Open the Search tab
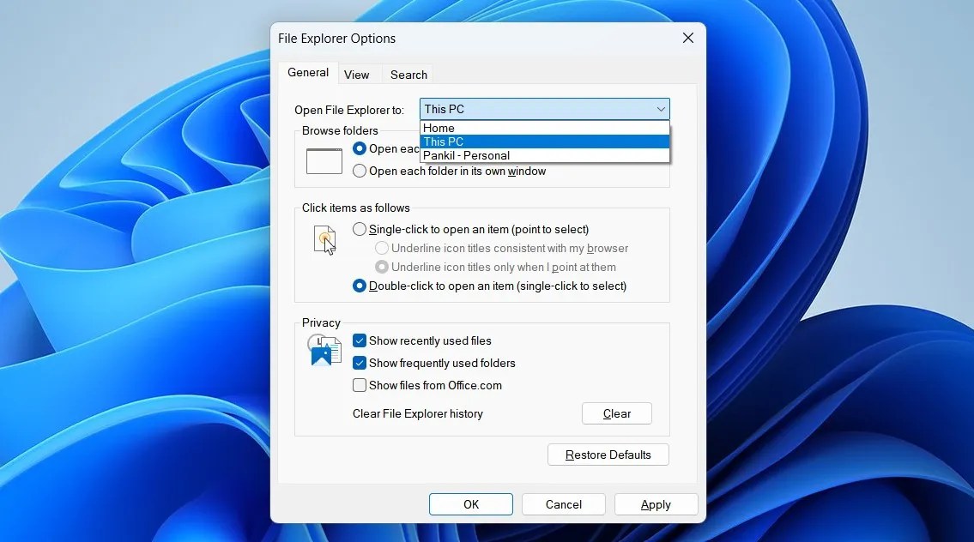 click(408, 75)
